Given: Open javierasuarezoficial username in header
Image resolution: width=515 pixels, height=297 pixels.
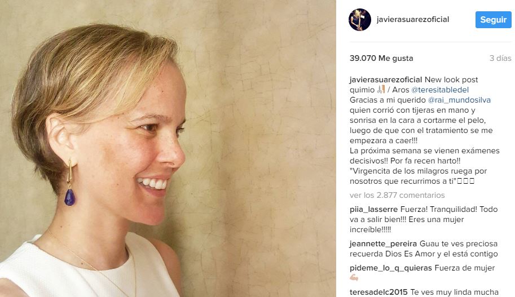Looking at the screenshot, I should (413, 19).
